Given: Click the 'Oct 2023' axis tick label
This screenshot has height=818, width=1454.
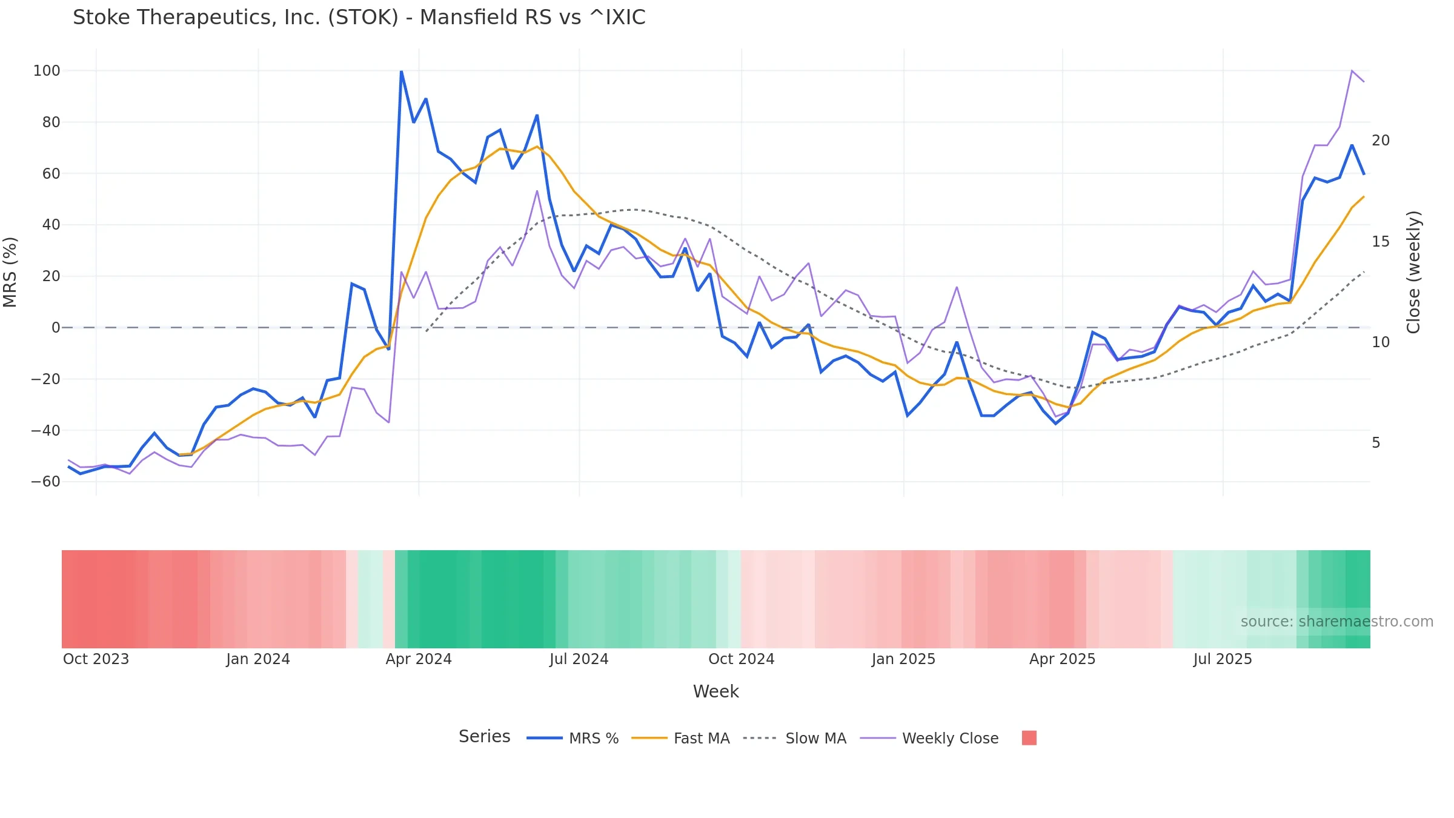Looking at the screenshot, I should [96, 659].
